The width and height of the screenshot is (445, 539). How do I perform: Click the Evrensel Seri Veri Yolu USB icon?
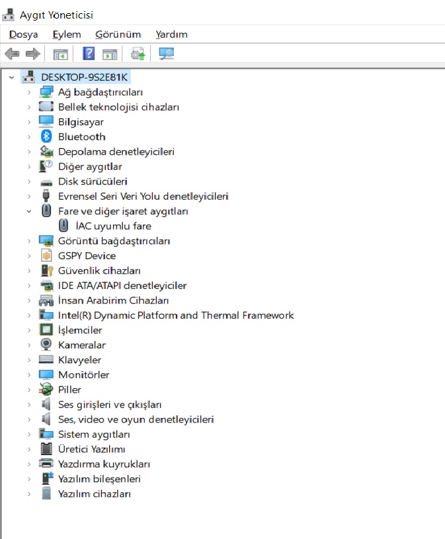46,196
